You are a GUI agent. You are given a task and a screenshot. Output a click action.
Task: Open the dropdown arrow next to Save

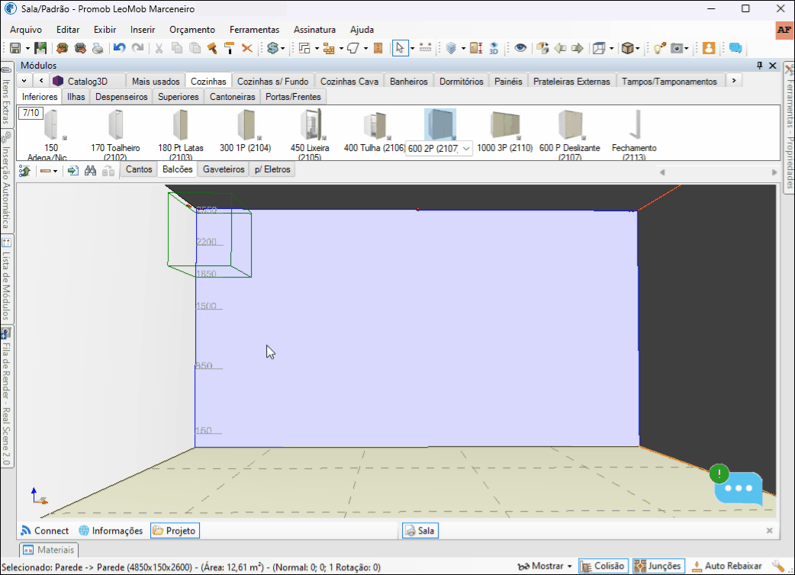28,49
